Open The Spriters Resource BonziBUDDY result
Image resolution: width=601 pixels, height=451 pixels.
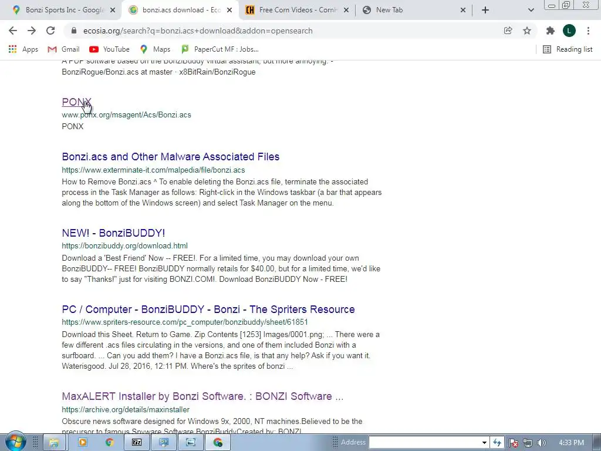point(208,309)
